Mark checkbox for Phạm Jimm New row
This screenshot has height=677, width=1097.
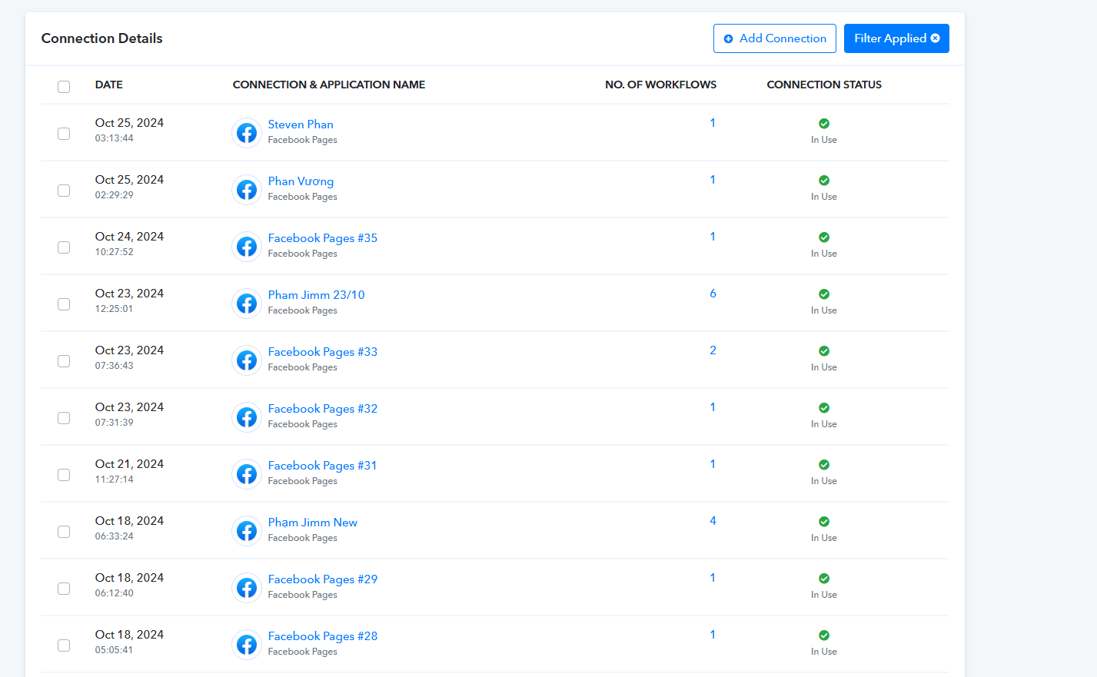[64, 532]
